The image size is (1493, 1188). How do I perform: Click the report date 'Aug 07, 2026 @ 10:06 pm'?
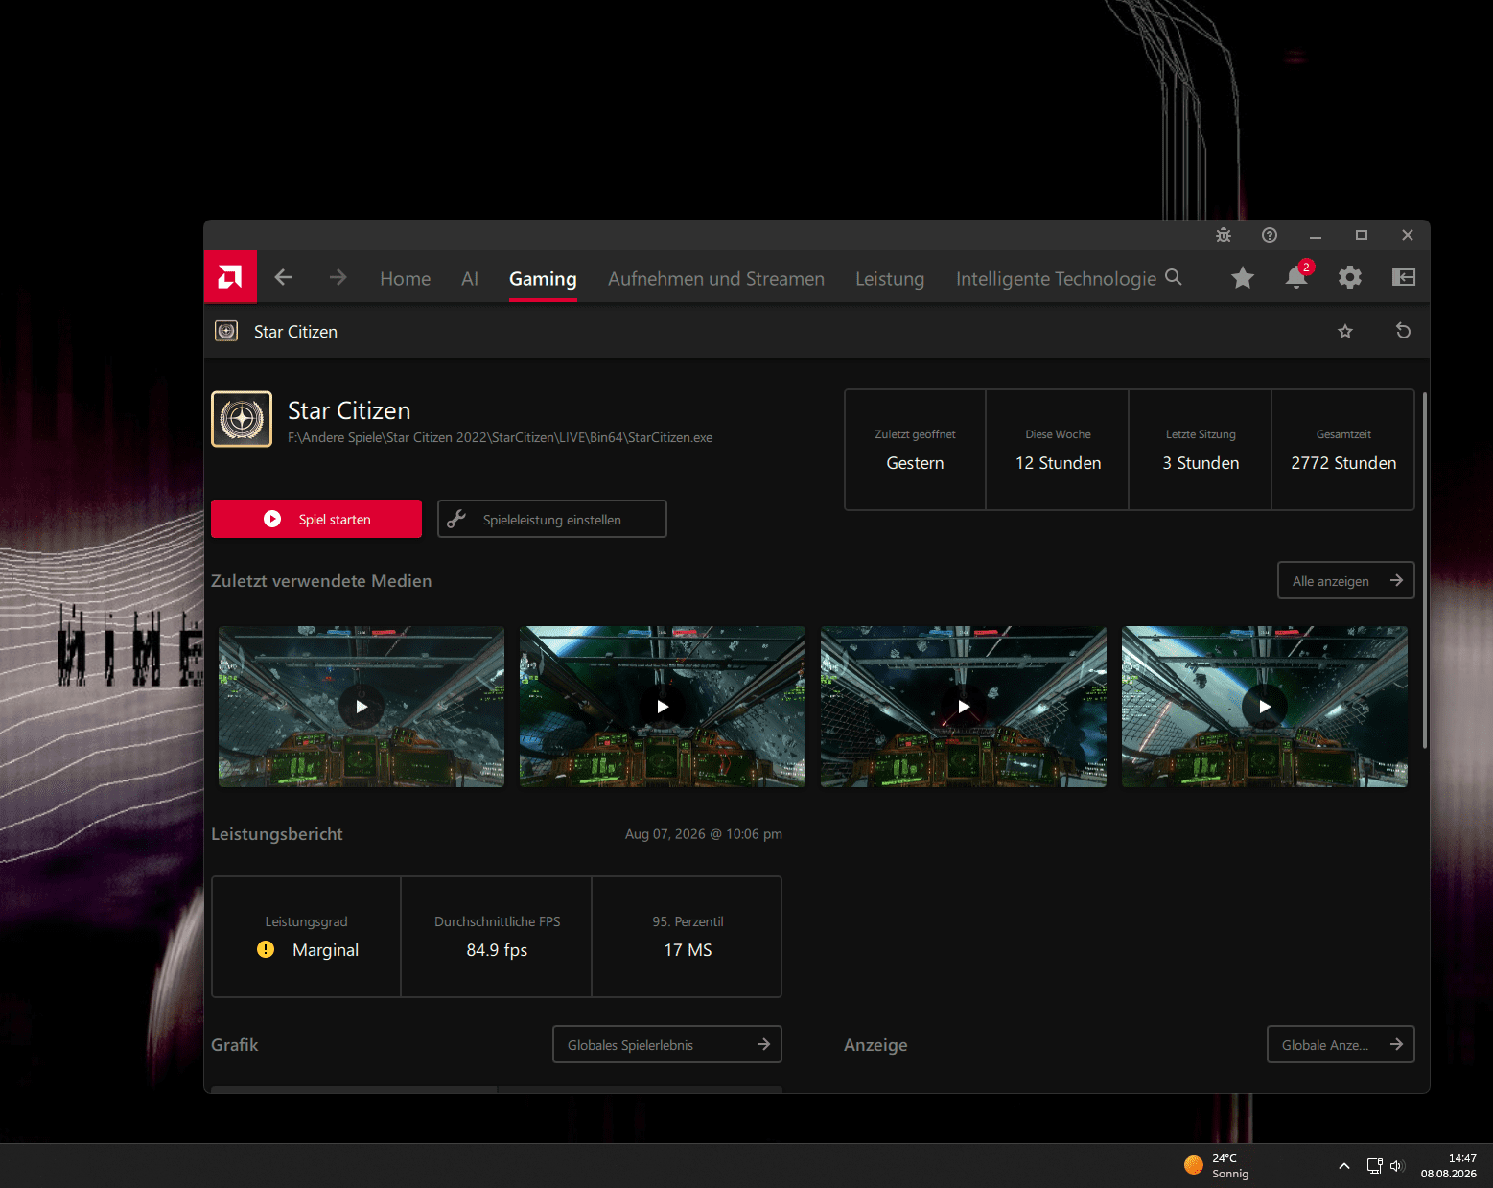[x=704, y=834]
